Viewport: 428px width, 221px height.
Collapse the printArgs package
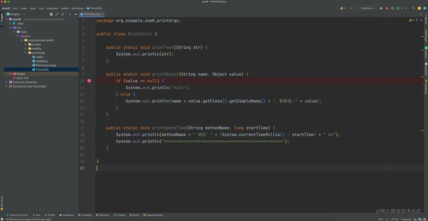(25, 53)
